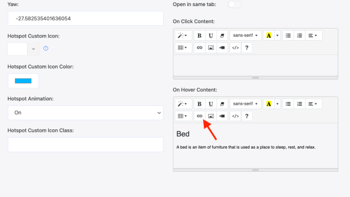350x197 pixels.
Task: Open the blue Hotspot Custom Icon Color swatch
Action: tap(23, 81)
